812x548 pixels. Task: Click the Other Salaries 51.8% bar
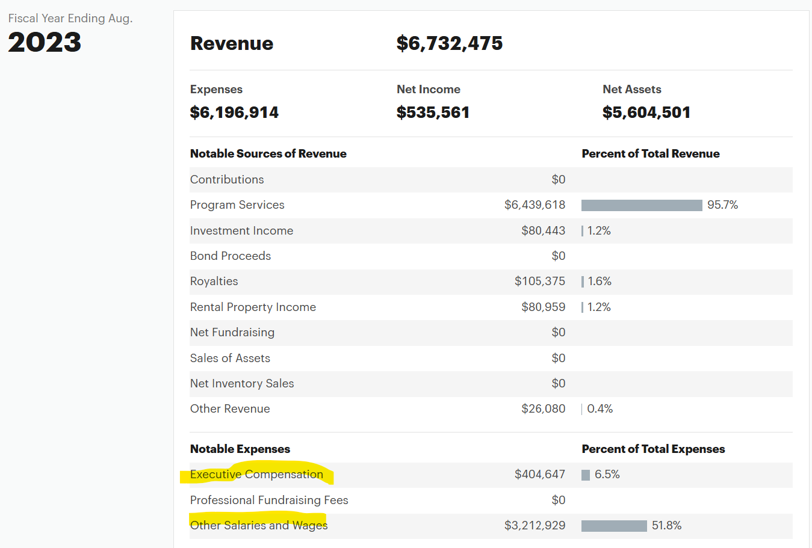click(614, 526)
